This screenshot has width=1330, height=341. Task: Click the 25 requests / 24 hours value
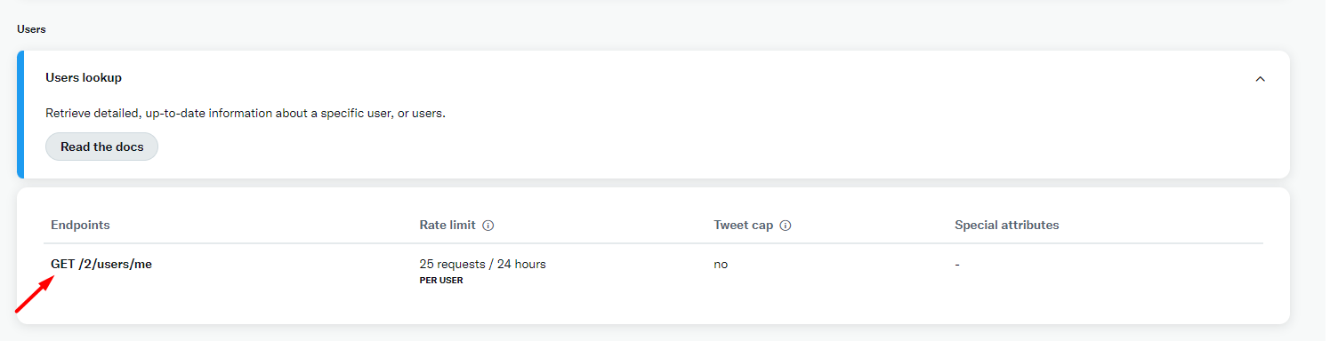pyautogui.click(x=483, y=264)
